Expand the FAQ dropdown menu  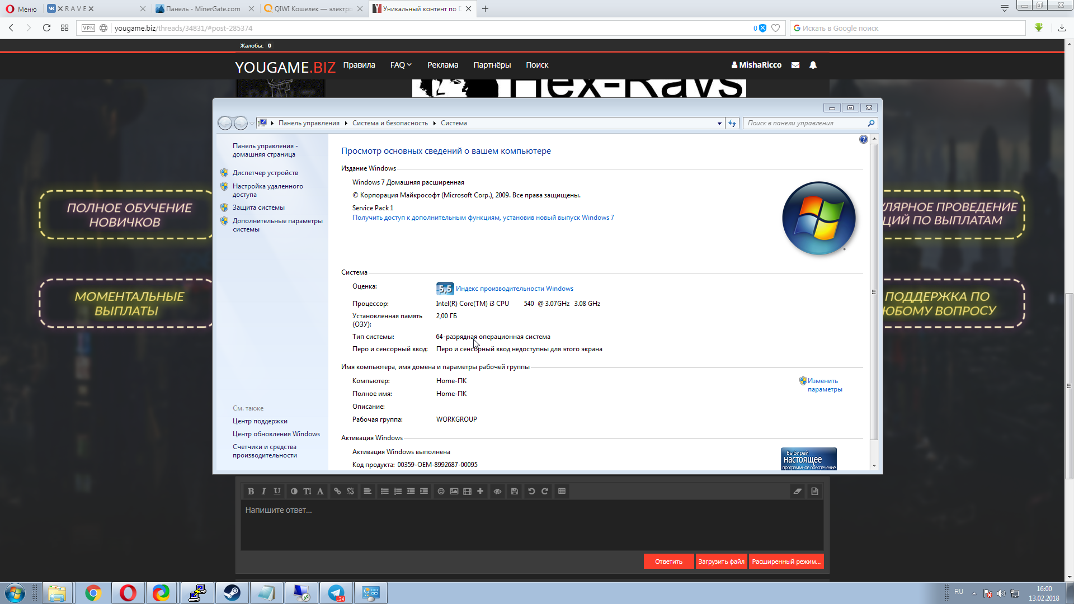pyautogui.click(x=401, y=65)
